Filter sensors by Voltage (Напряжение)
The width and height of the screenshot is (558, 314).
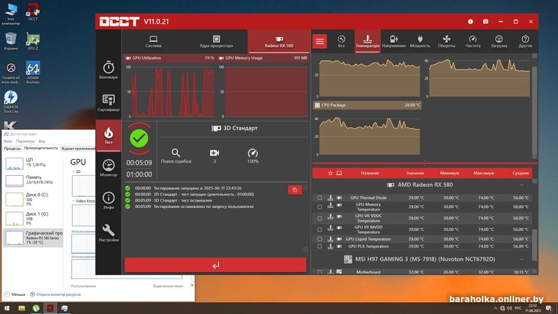(x=393, y=41)
